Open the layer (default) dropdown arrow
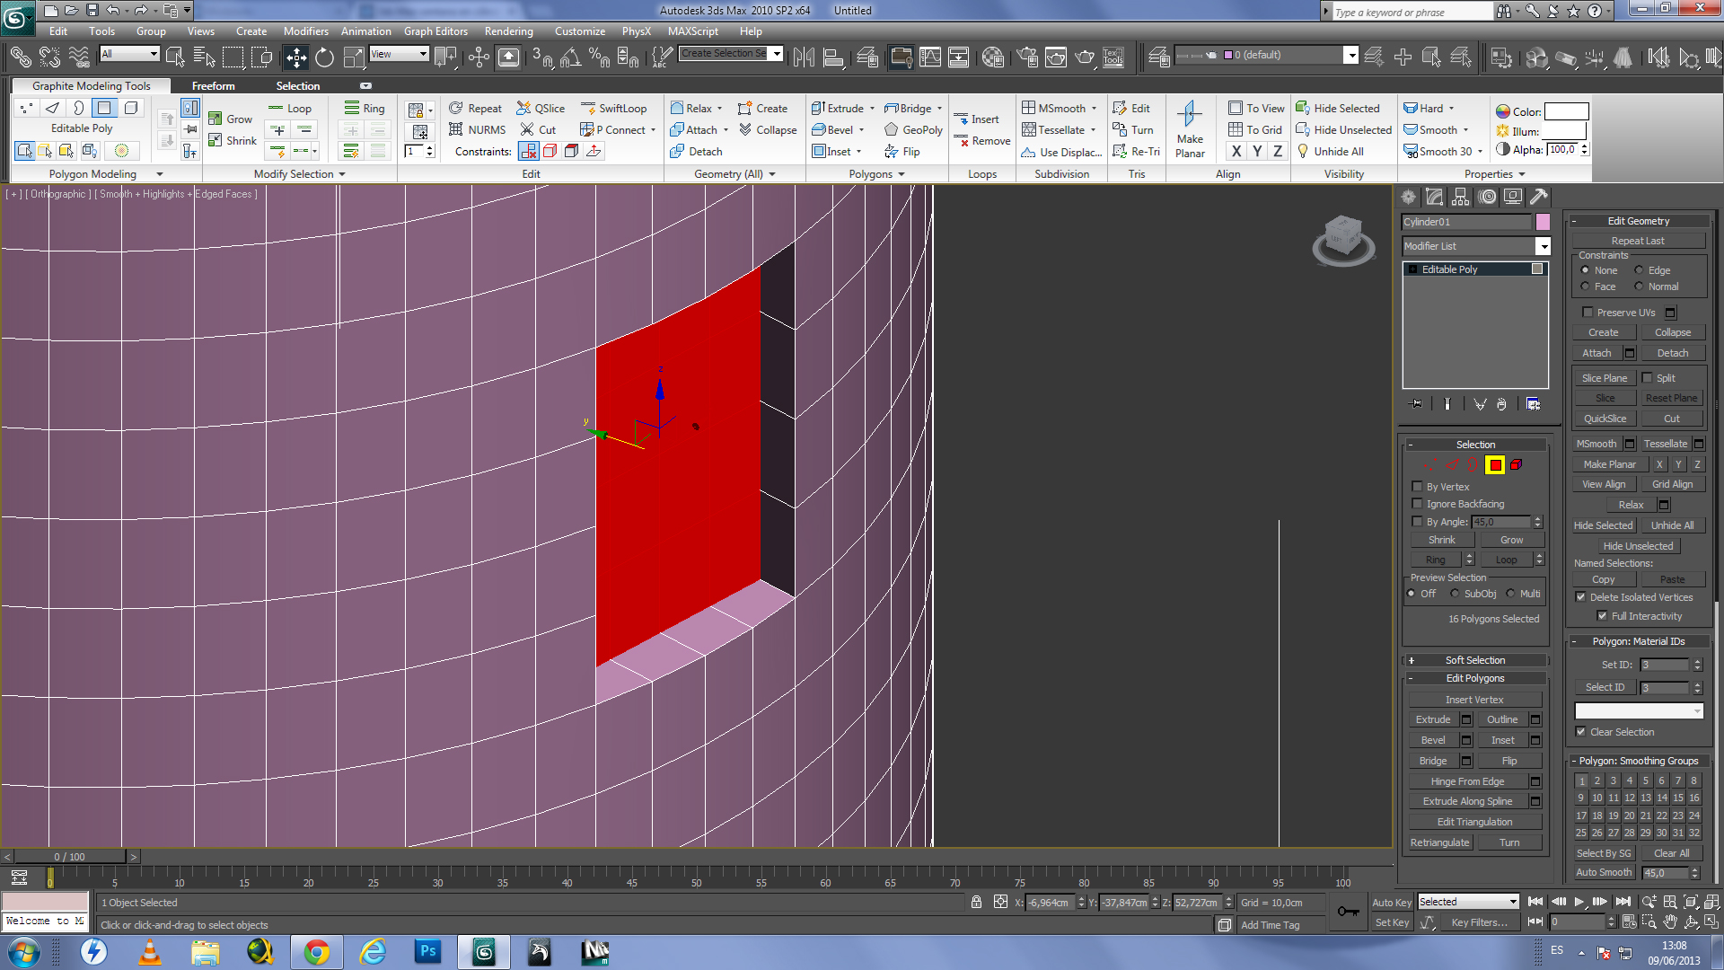The image size is (1724, 970). coord(1350,56)
